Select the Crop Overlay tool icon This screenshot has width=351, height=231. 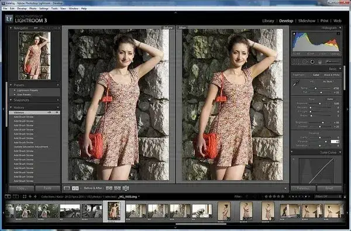click(x=296, y=62)
